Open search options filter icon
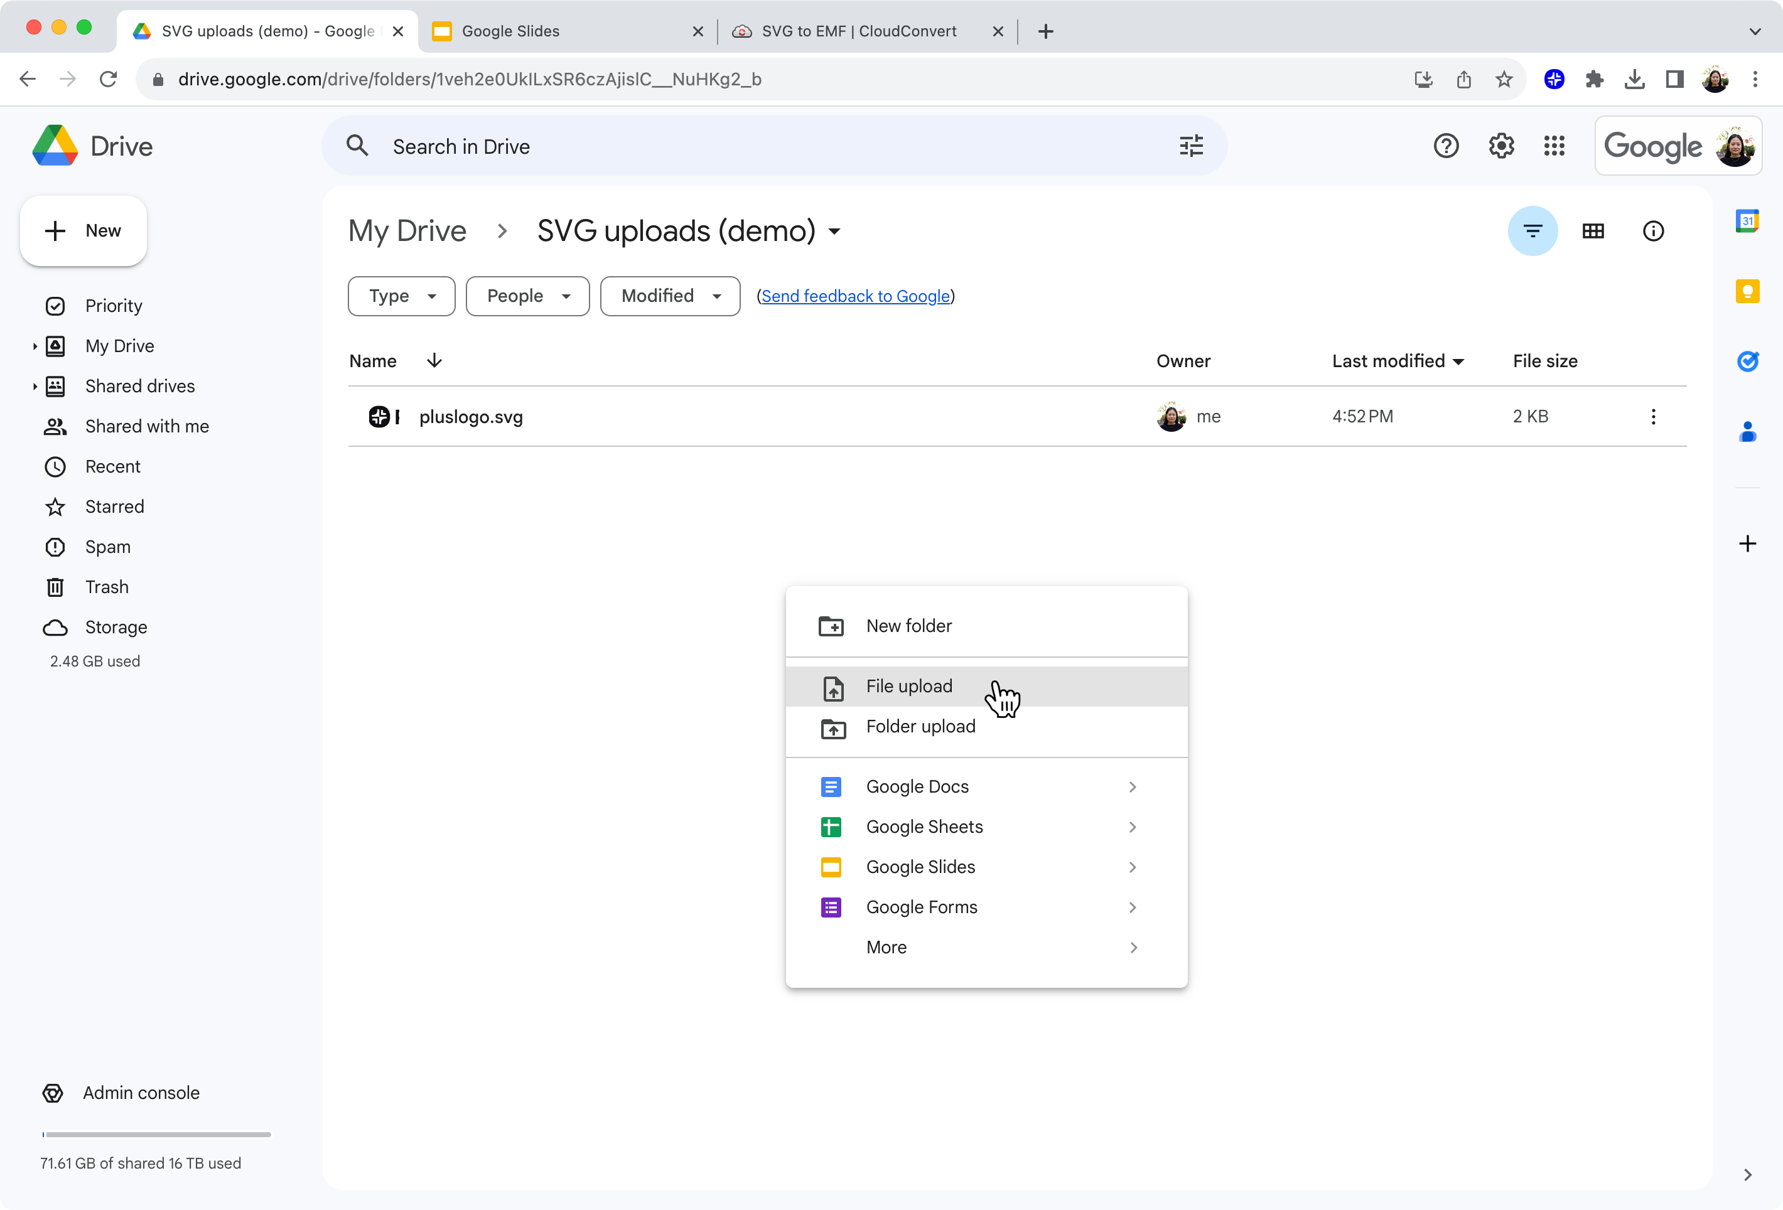The width and height of the screenshot is (1783, 1210). point(1191,146)
